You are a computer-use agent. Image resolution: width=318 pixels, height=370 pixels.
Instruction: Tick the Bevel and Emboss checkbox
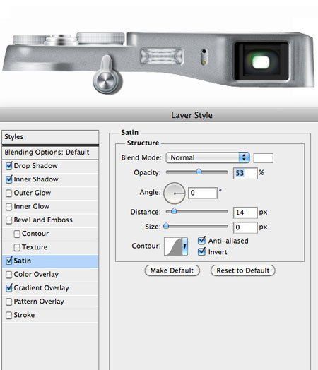coord(8,220)
